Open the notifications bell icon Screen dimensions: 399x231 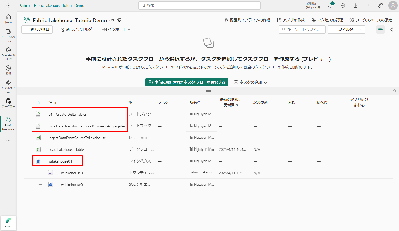(331, 5)
